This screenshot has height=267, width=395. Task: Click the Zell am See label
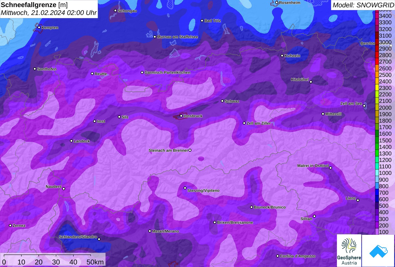click(351, 103)
